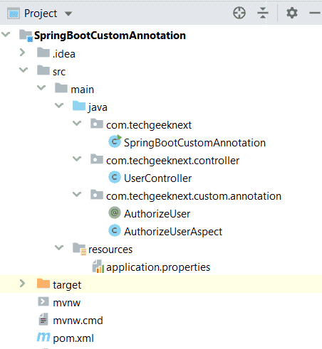Collapse the src folder
Screen dimensions: 322x349
click(24, 70)
